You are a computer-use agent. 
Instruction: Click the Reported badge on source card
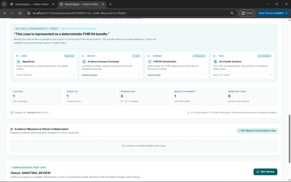point(69,56)
